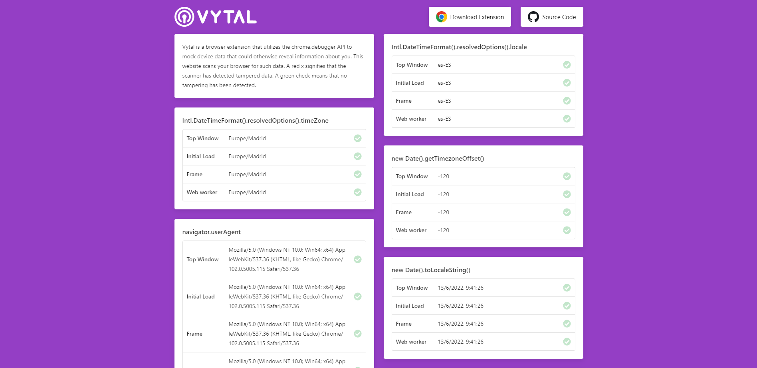The width and height of the screenshot is (757, 368).
Task: Select the new Date().toLocaleString() heading
Action: pos(431,270)
